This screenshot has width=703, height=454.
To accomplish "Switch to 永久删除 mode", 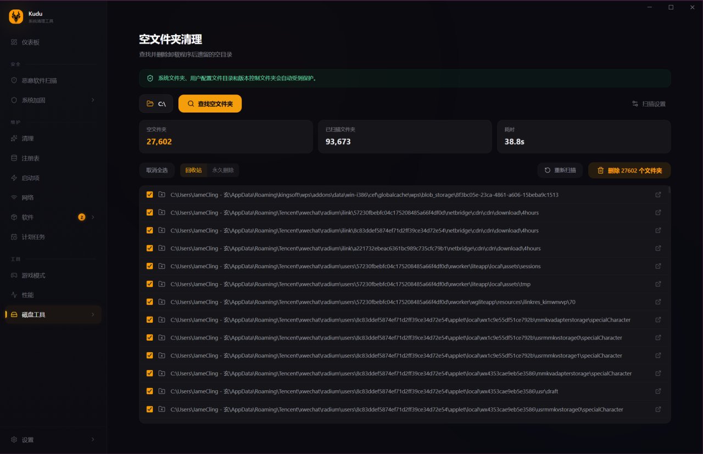I will point(223,170).
